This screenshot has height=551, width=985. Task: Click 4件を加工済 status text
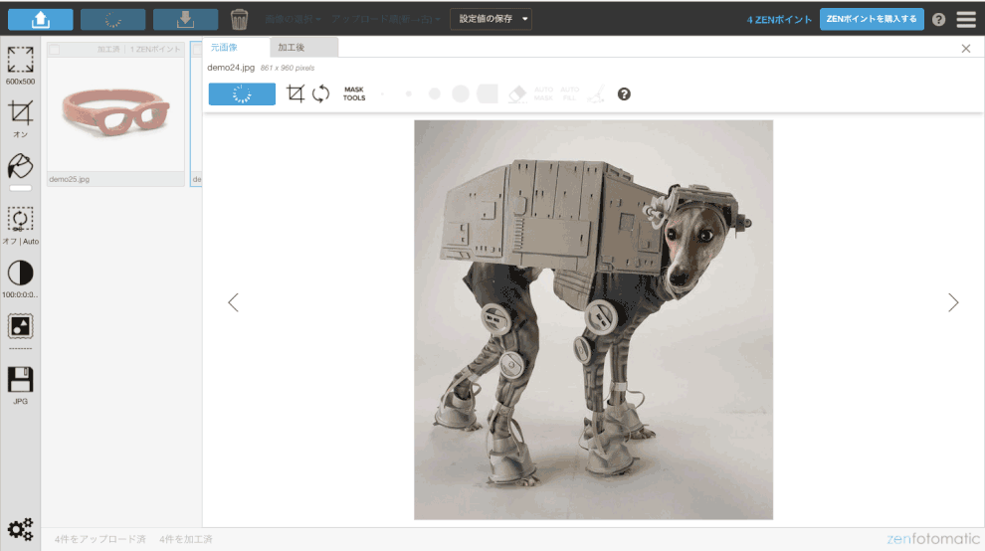186,539
